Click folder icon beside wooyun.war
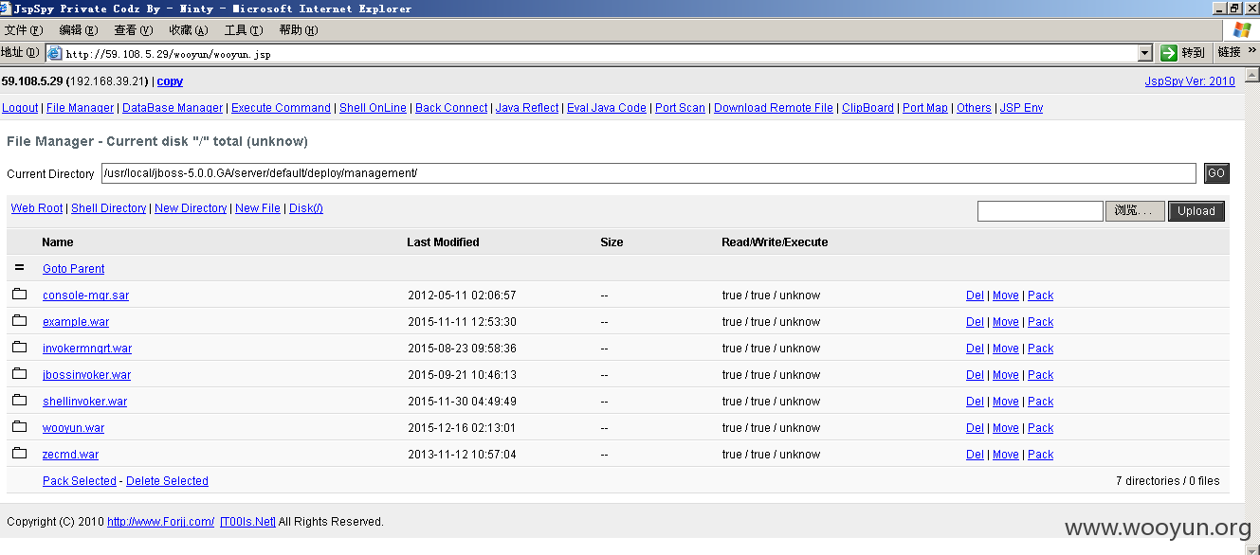The width and height of the screenshot is (1260, 555). (x=19, y=427)
